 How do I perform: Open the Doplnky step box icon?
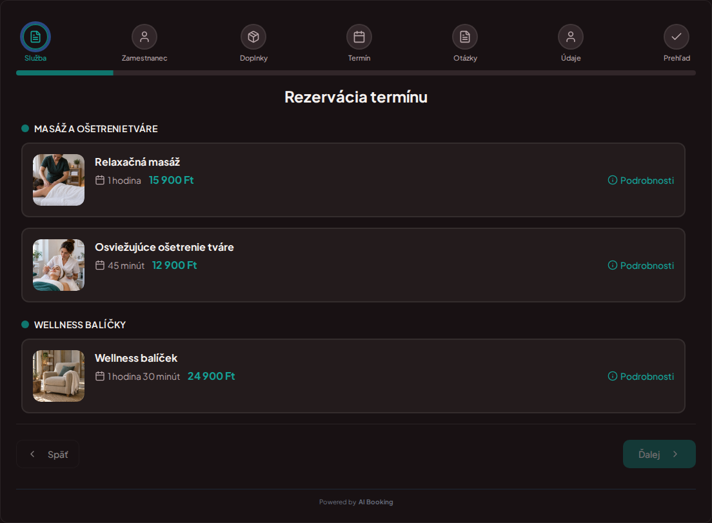click(253, 37)
